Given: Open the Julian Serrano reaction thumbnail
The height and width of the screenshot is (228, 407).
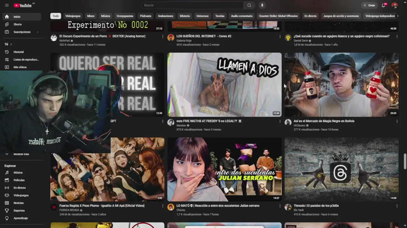Looking at the screenshot, I should coord(224,169).
